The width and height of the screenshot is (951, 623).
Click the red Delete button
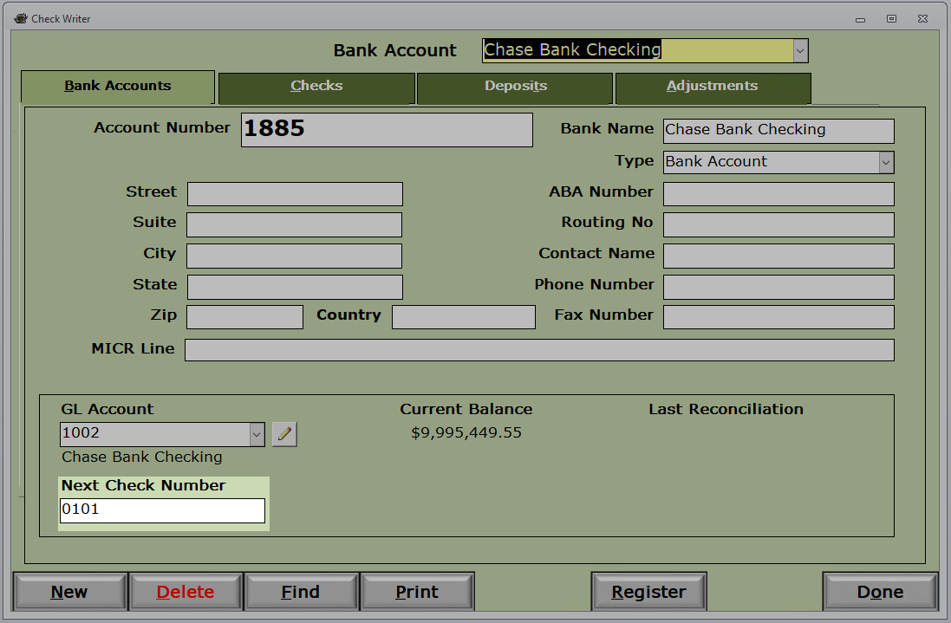click(x=186, y=592)
